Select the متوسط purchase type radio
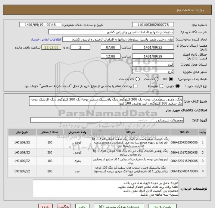This screenshot has width=215, height=208. [161, 86]
